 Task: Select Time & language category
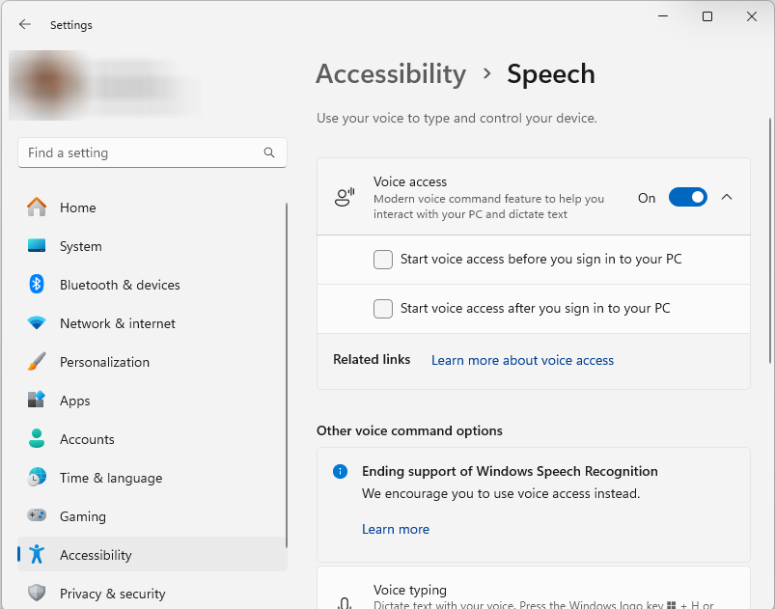tap(152, 478)
